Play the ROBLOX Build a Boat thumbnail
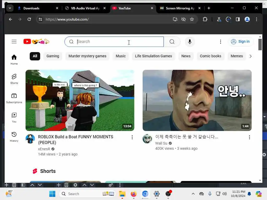This screenshot has height=200, width=267. 80,100
